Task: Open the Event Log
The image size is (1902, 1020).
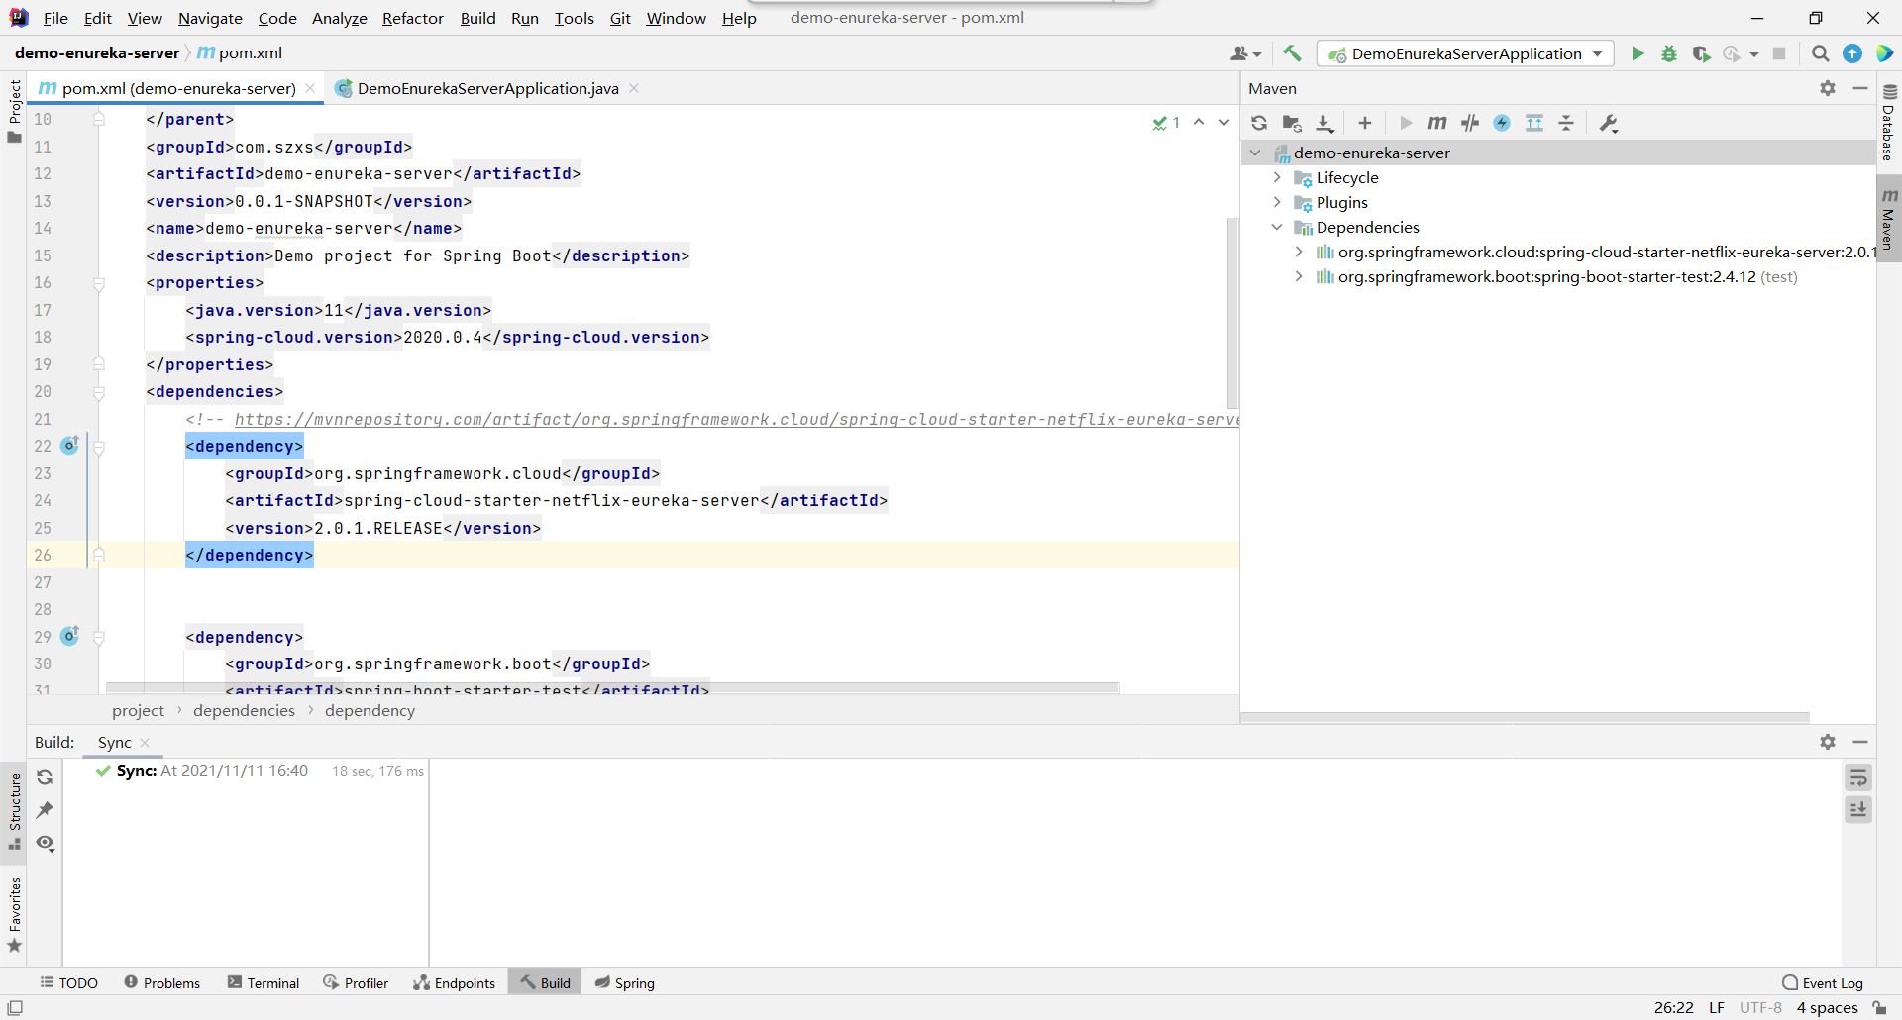Action: [x=1831, y=982]
